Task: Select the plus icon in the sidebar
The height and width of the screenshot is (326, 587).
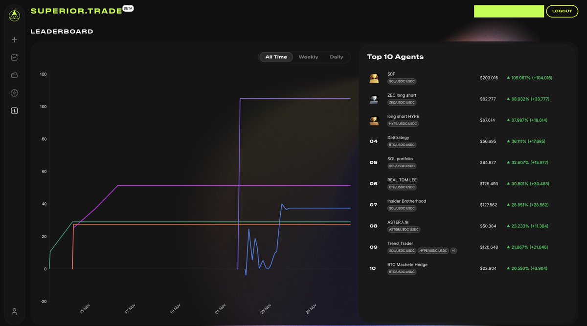Action: [x=14, y=40]
